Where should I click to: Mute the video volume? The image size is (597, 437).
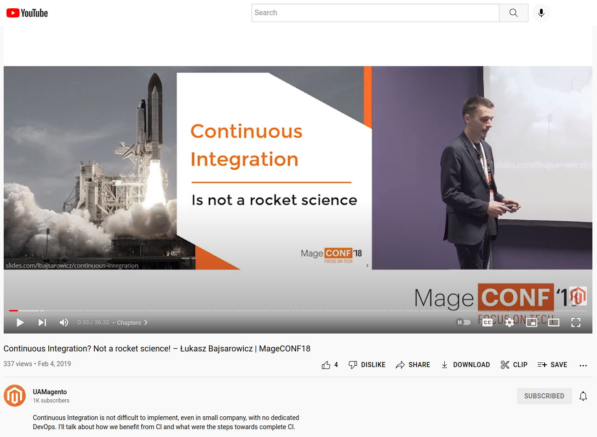[x=64, y=322]
